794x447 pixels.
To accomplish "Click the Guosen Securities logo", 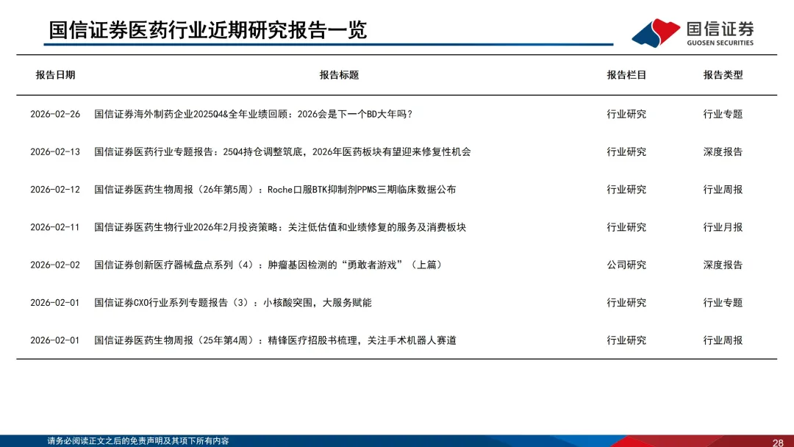I will (693, 33).
